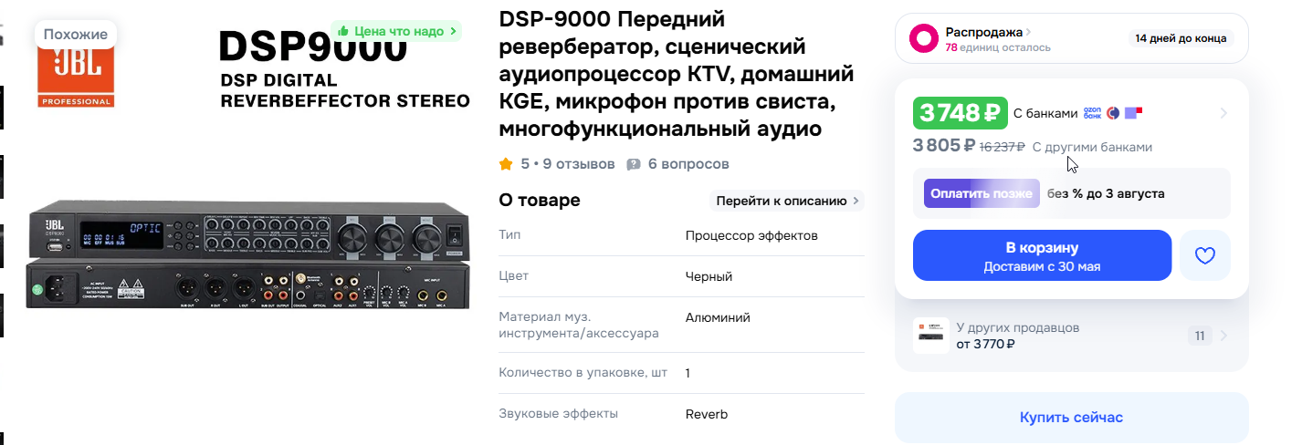Screen dimensions: 1302x445
Task: Click thumbs-up icon in 'Цена что надо' badge
Action: tap(343, 32)
